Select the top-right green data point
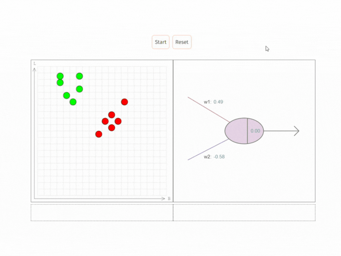Screen dimensions: 341x256 pyautogui.click(x=79, y=76)
